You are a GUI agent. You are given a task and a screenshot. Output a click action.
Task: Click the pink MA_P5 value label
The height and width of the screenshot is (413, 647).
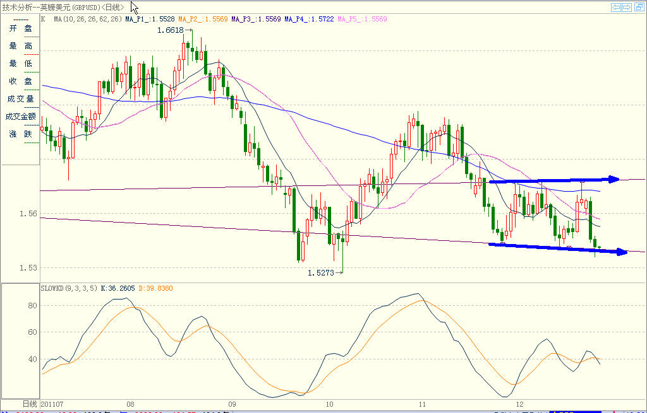tap(362, 19)
